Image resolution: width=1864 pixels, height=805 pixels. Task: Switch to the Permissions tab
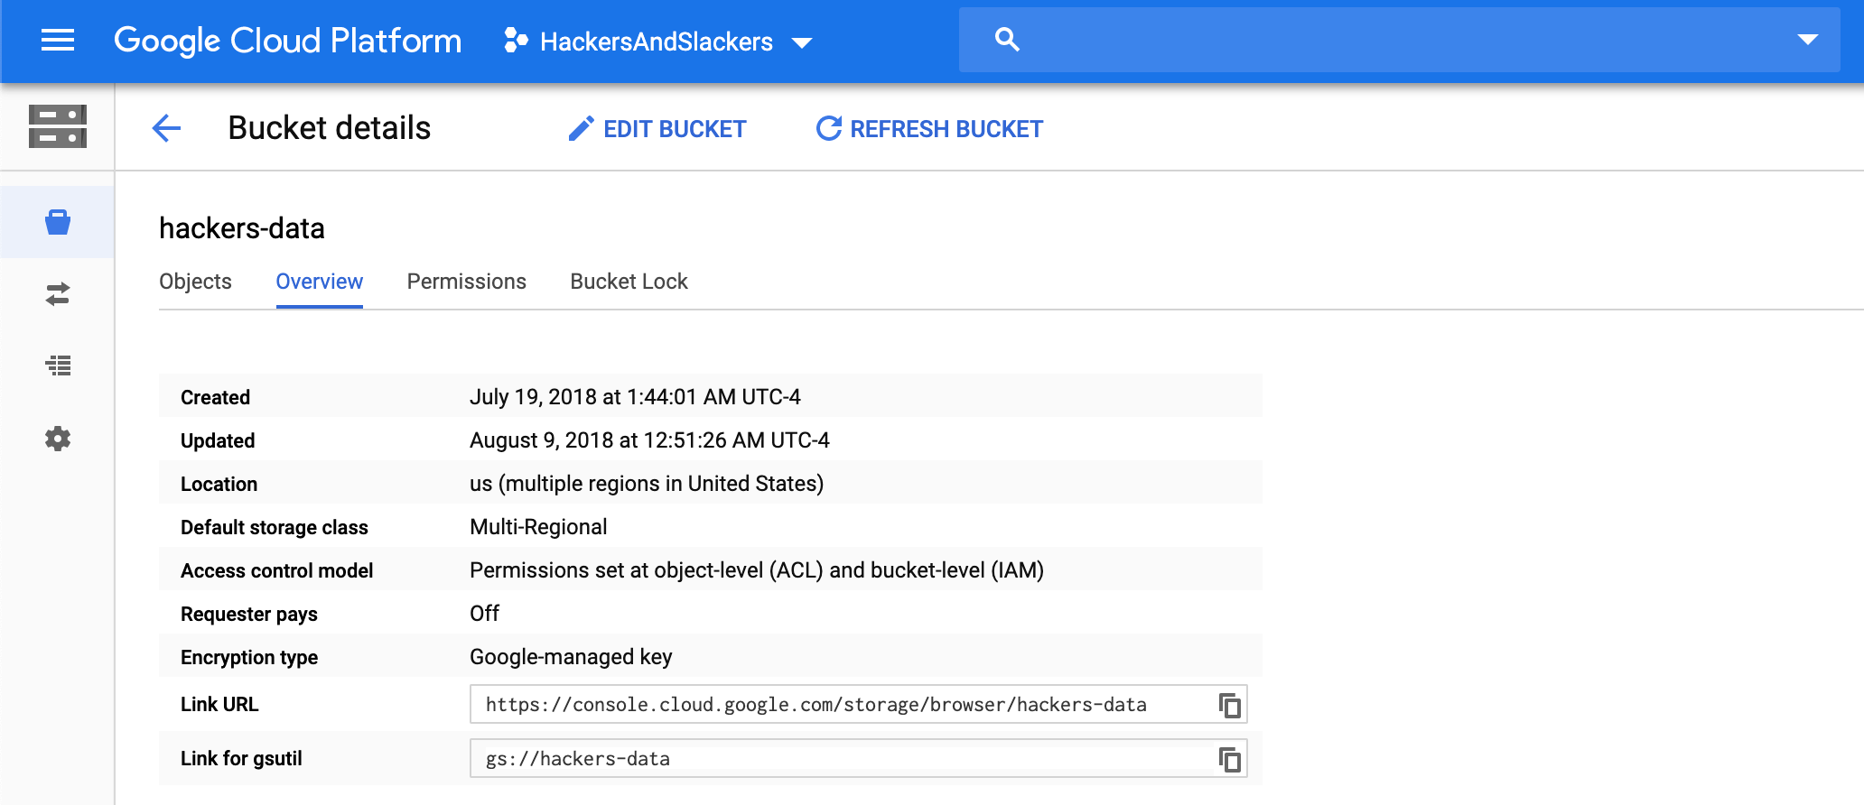click(467, 282)
